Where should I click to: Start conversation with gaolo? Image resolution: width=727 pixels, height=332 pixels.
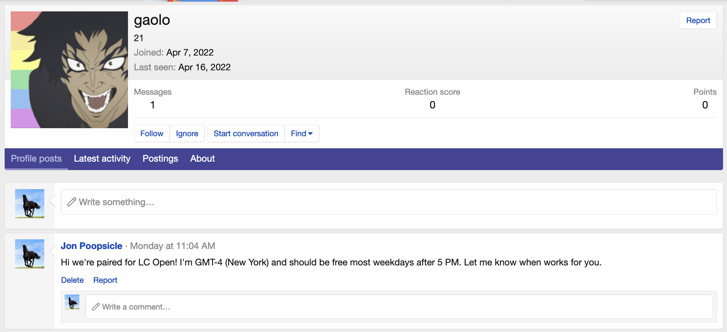(x=246, y=134)
